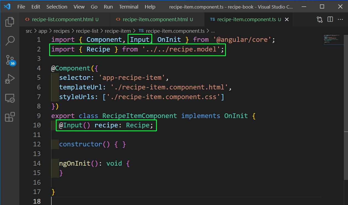Open the Edit menu

36,7
